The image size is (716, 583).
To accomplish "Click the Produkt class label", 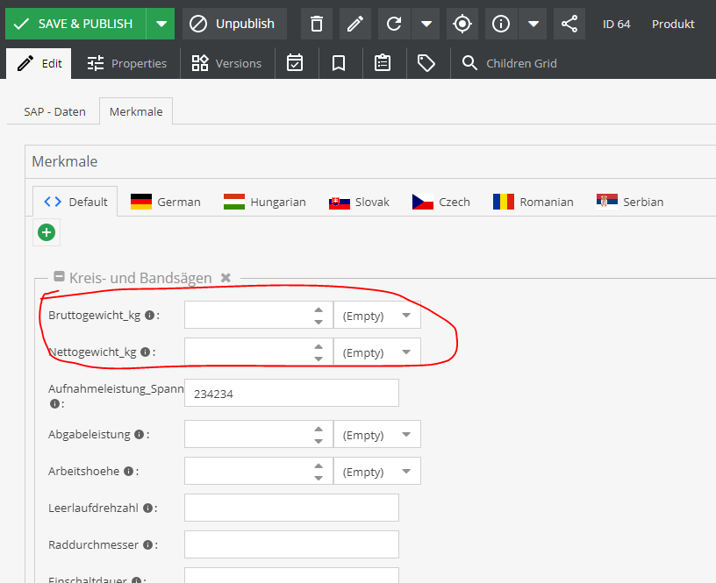I will (673, 25).
